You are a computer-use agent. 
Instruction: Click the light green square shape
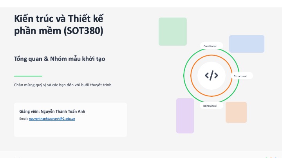coord(173,32)
